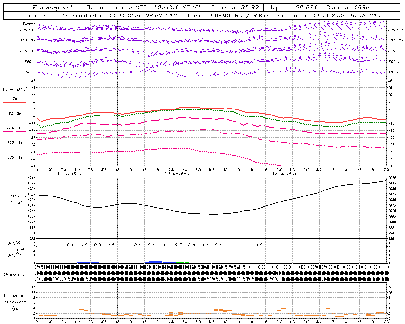Click the '2м' temperature legend label

click(15, 99)
